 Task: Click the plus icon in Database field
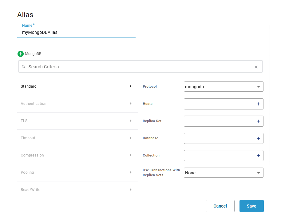[258, 138]
